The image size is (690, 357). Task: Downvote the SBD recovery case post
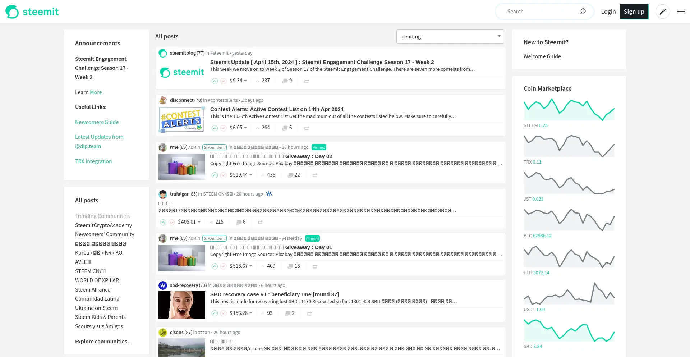224,313
